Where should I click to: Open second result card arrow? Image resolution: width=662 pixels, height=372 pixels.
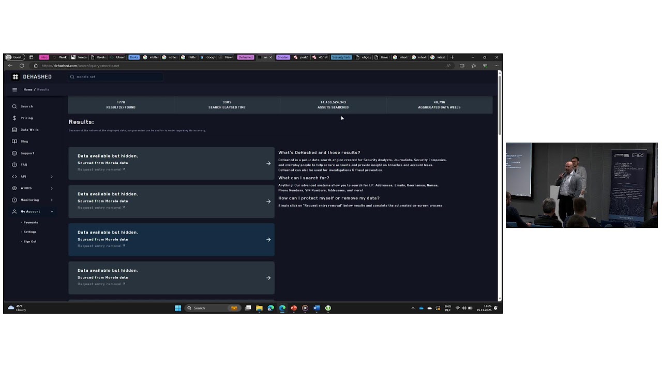268,202
